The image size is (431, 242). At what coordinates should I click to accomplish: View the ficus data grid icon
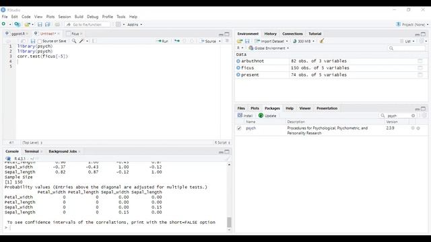click(420, 68)
